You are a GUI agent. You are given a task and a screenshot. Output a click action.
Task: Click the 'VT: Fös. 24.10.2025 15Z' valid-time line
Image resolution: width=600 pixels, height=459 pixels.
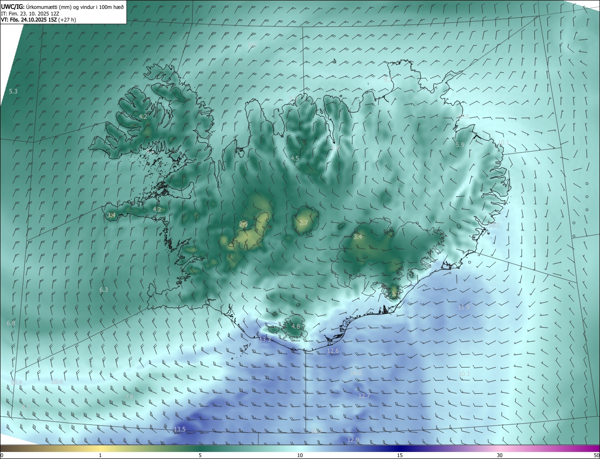(38, 19)
